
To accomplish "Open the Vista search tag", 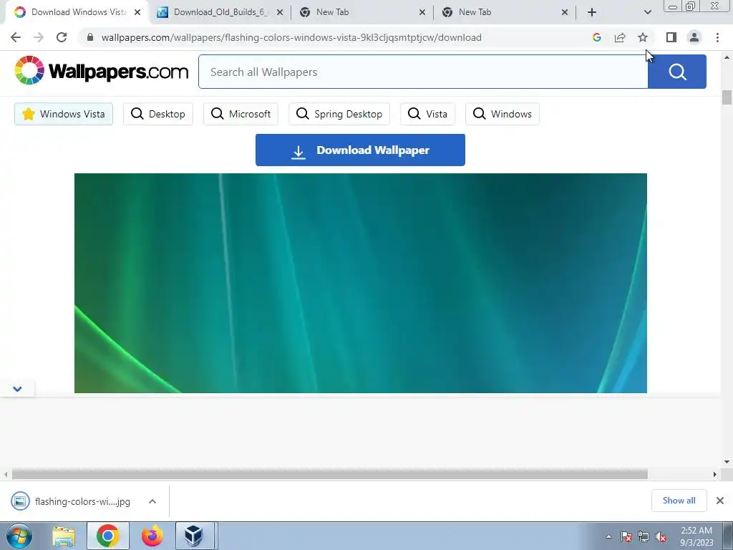I will 428,114.
